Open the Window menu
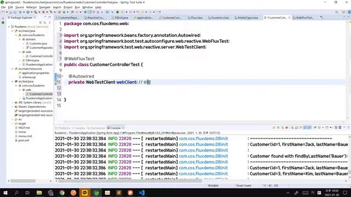 87,7
